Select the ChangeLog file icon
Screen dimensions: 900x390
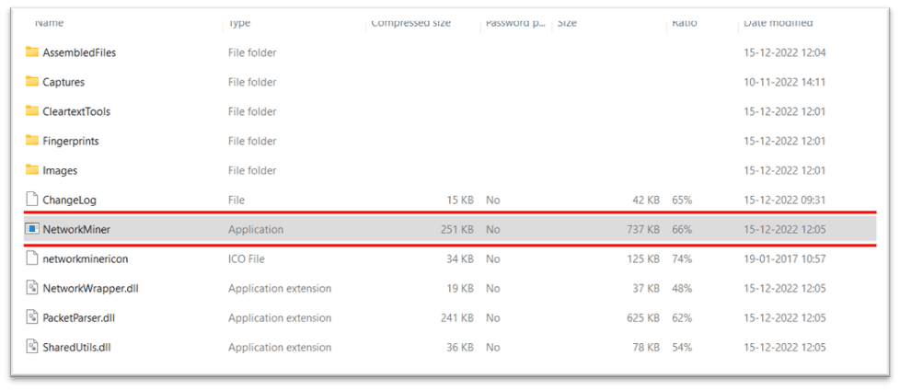[x=31, y=200]
